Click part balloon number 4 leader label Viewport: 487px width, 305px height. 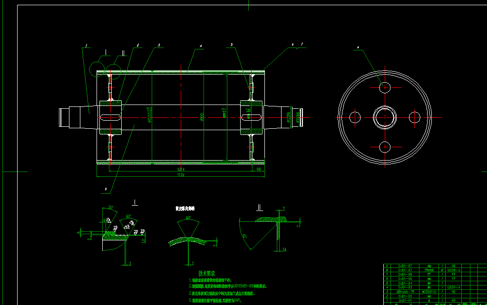(201, 46)
